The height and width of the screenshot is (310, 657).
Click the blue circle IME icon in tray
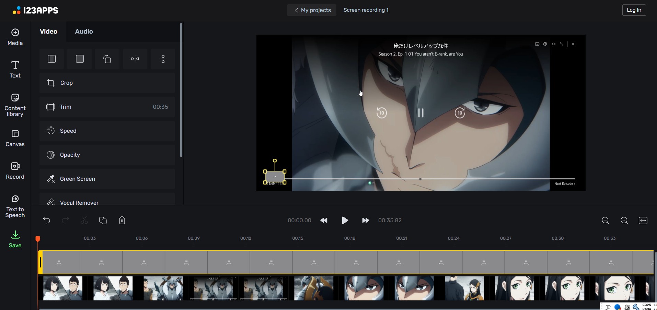point(618,307)
